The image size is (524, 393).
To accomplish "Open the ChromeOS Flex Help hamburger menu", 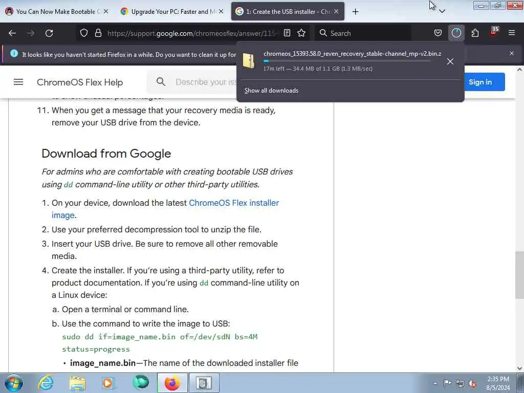I will [18, 82].
